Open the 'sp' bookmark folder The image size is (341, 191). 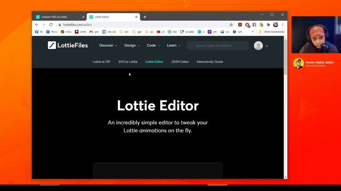coord(149,32)
